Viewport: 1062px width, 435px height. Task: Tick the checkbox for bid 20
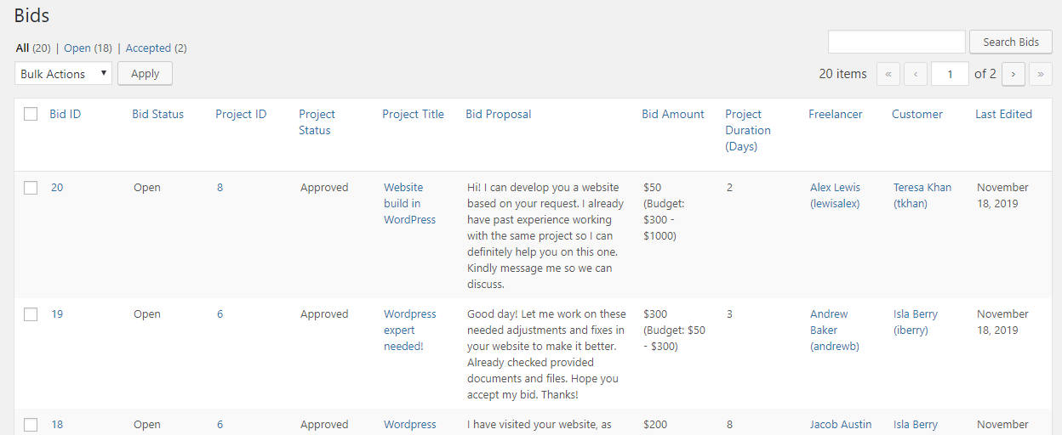[31, 188]
